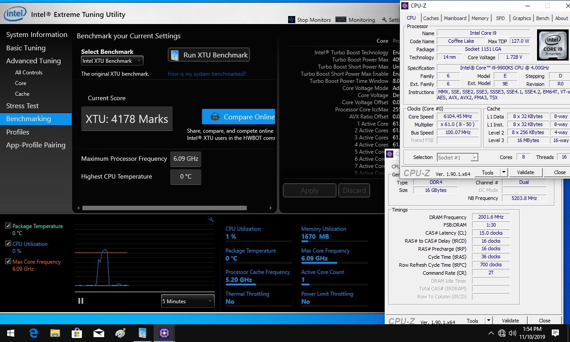Open Mail app from taskbar
Image resolution: width=570 pixels, height=342 pixels.
pos(98,333)
